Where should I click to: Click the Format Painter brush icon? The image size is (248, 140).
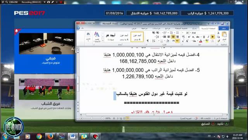click(218, 41)
